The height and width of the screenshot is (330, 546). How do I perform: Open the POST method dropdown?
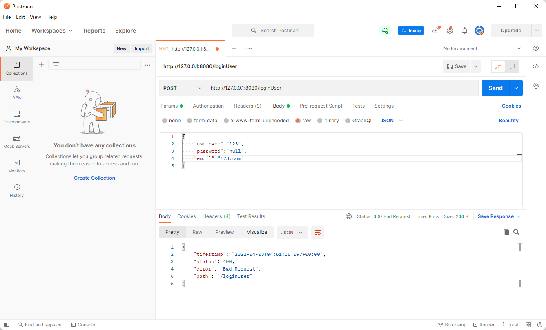(x=183, y=88)
